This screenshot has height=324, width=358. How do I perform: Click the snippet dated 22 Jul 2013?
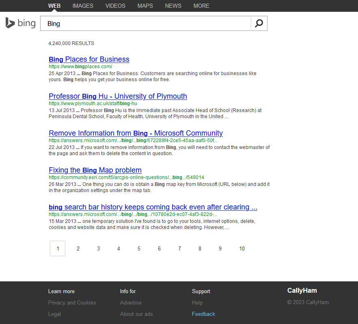coord(159,151)
